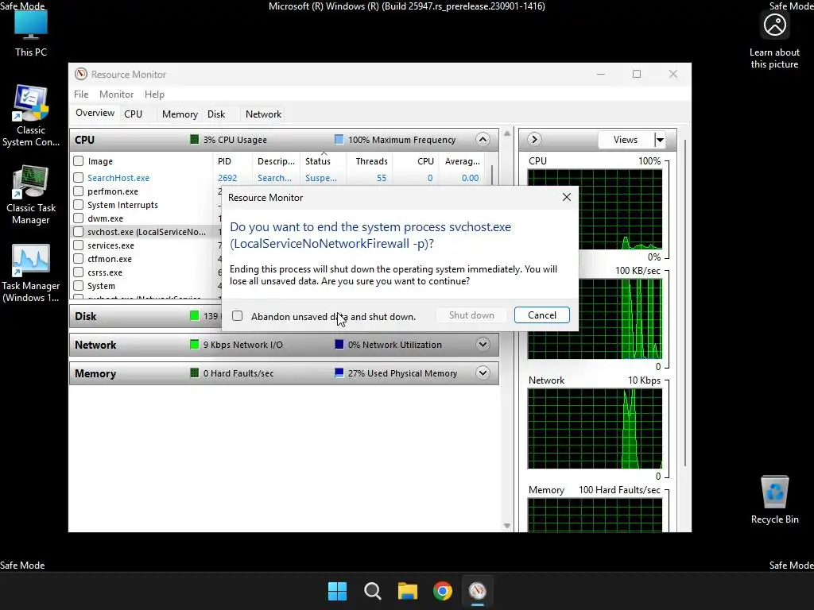Viewport: 814px width, 610px height.
Task: Select the Network 10 Kbps graph
Action: (x=595, y=428)
